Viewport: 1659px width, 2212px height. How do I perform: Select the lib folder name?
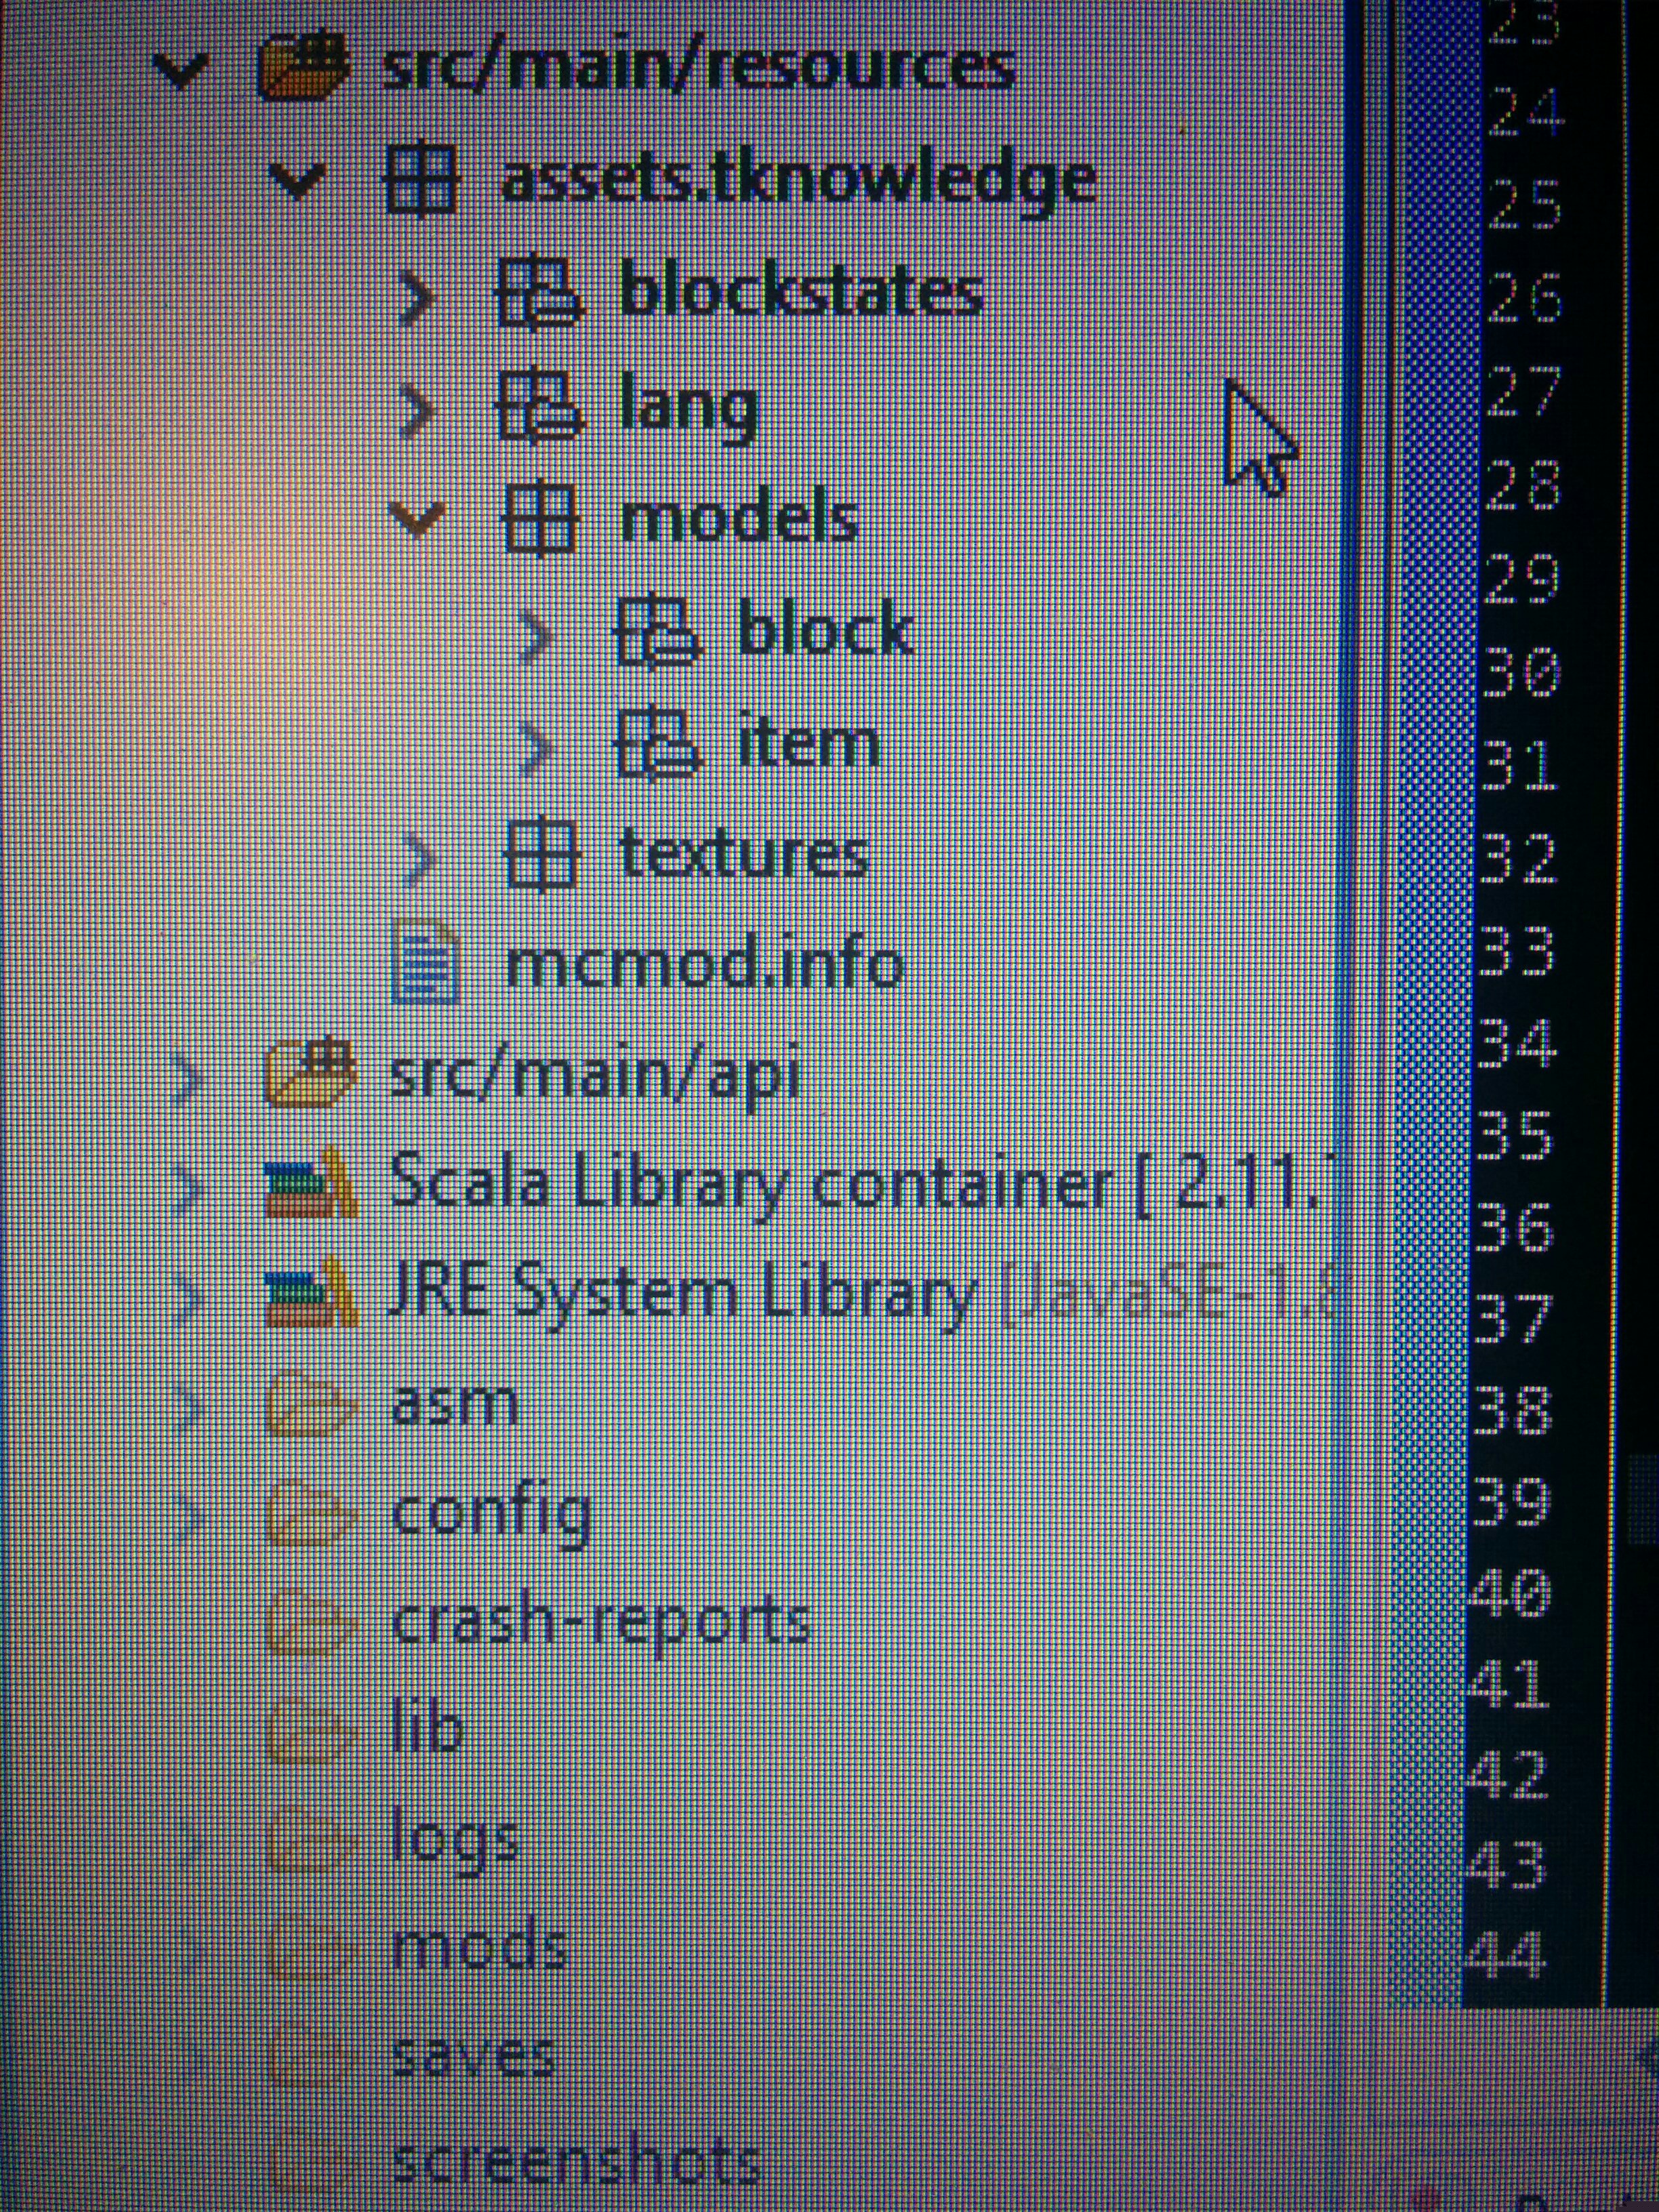(x=428, y=1728)
